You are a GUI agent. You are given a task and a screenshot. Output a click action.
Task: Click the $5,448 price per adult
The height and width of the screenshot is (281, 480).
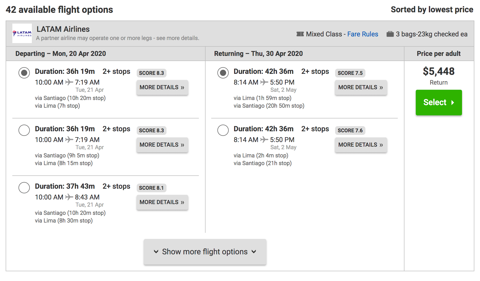click(x=438, y=71)
